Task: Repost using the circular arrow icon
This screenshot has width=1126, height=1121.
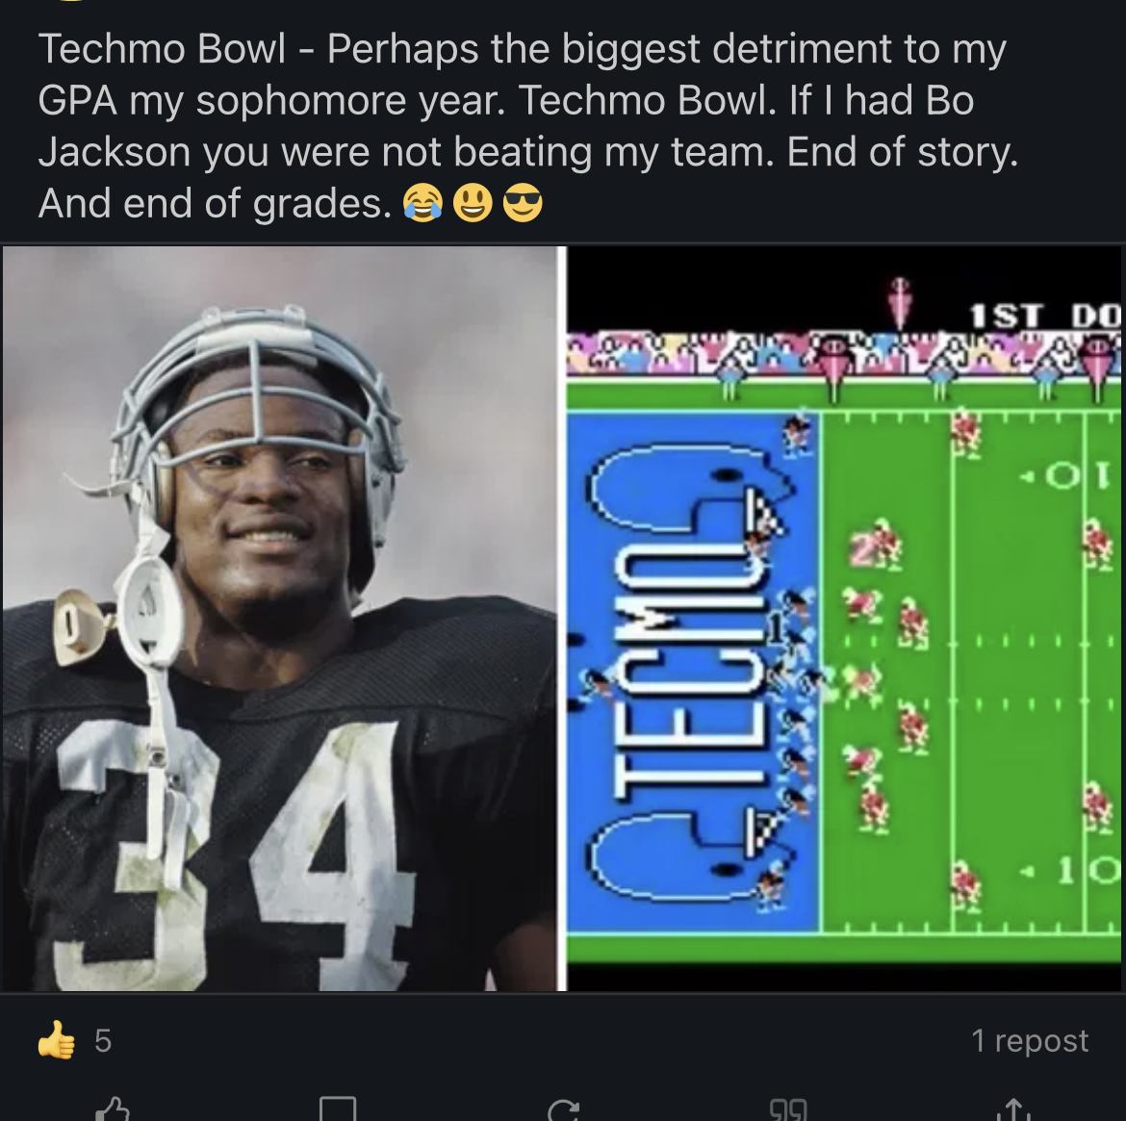Action: [563, 1111]
